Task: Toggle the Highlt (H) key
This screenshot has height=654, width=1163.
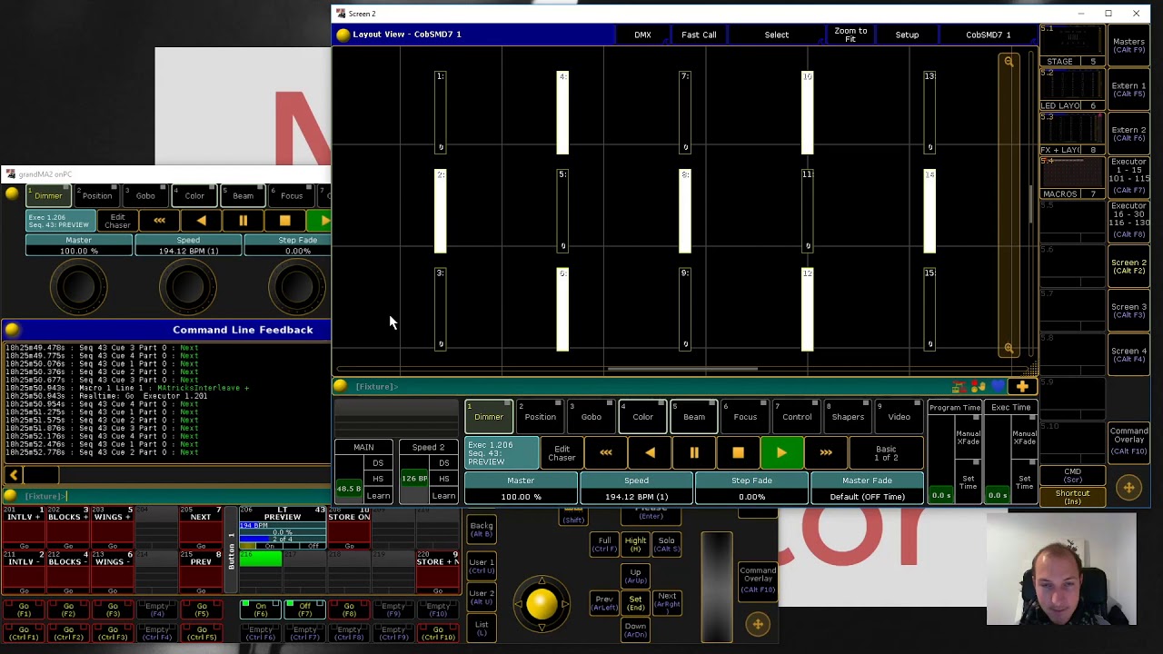Action: (x=635, y=544)
